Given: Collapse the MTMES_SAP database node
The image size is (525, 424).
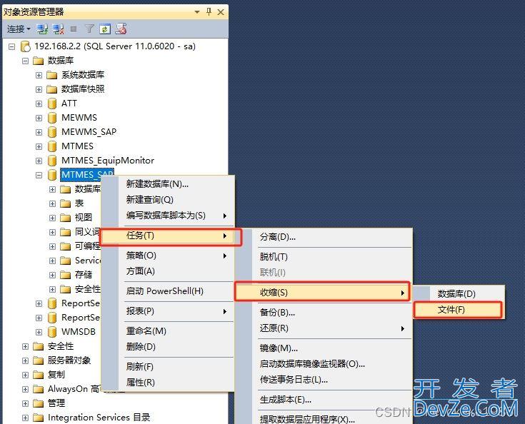Looking at the screenshot, I should click(x=39, y=175).
